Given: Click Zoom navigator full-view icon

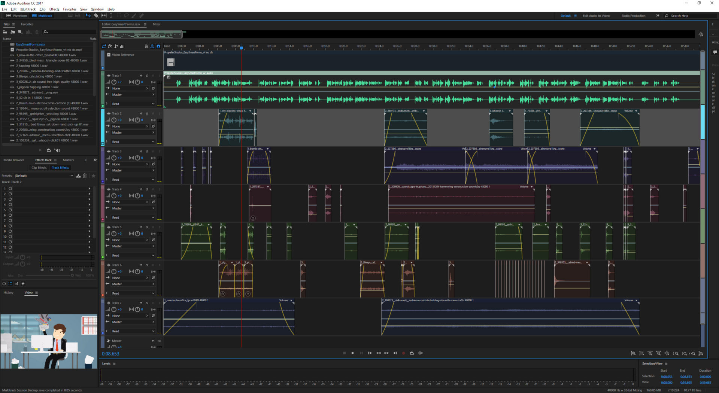Looking at the screenshot, I should click(x=701, y=34).
